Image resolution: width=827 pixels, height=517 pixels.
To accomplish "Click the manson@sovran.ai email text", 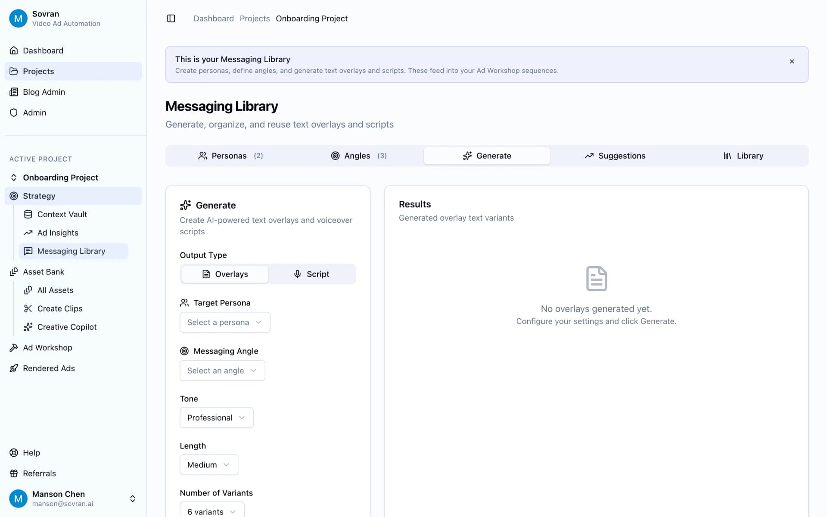I will click(x=62, y=504).
